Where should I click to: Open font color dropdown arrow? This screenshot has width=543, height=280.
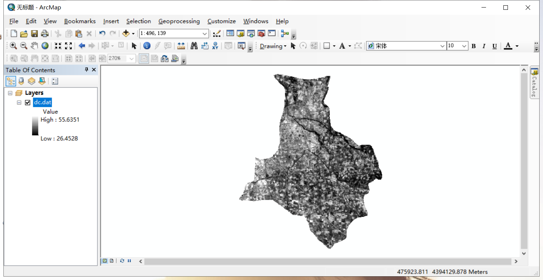[x=517, y=46]
